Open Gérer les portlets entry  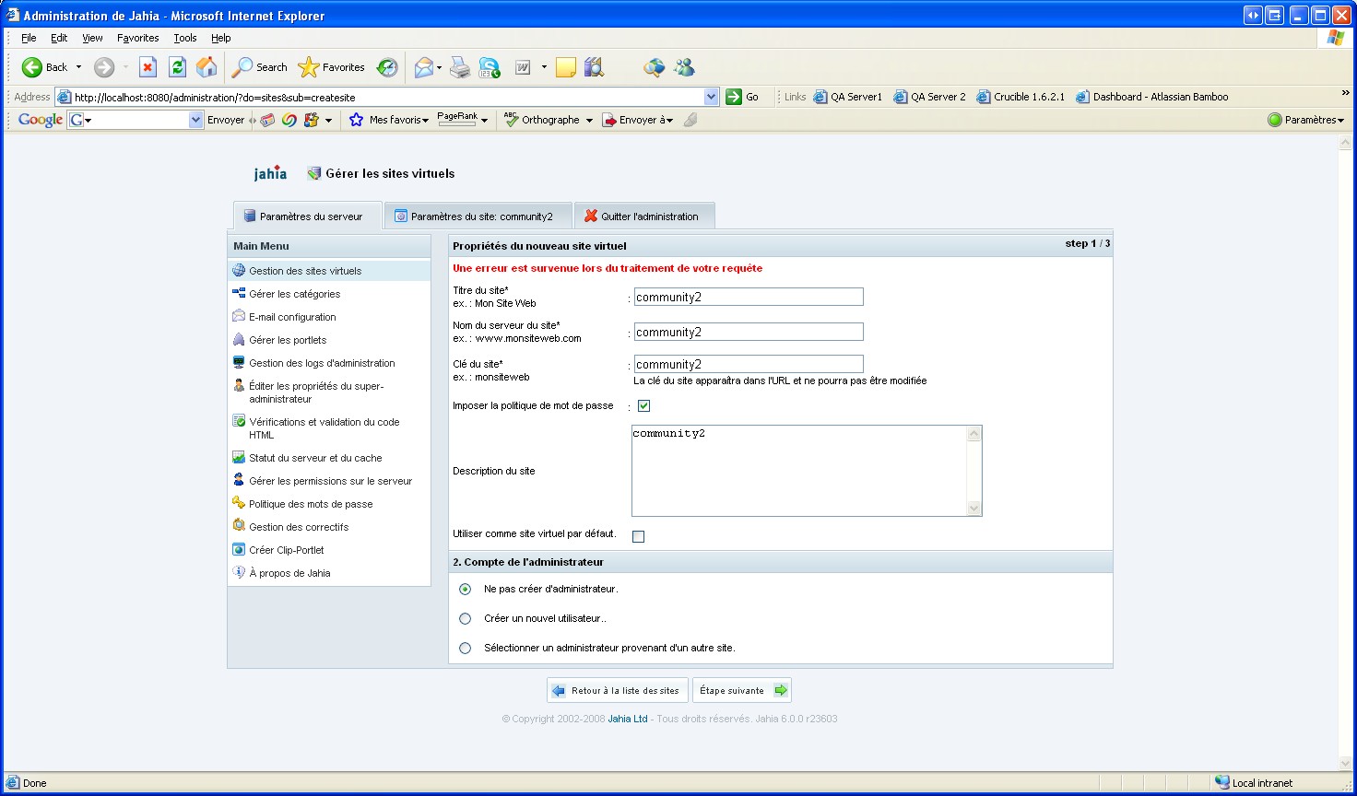(288, 340)
